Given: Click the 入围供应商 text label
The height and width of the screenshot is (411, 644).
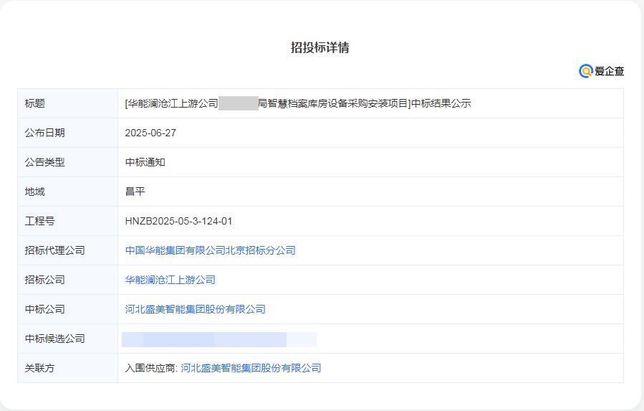Looking at the screenshot, I should pyautogui.click(x=150, y=368).
